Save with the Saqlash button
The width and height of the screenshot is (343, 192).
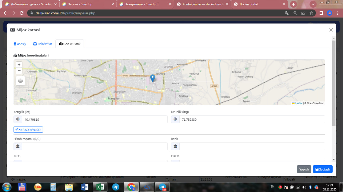point(322,169)
